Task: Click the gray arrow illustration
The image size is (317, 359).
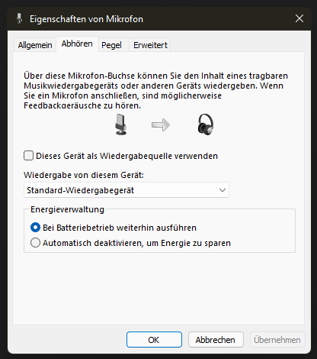Action: [x=161, y=125]
